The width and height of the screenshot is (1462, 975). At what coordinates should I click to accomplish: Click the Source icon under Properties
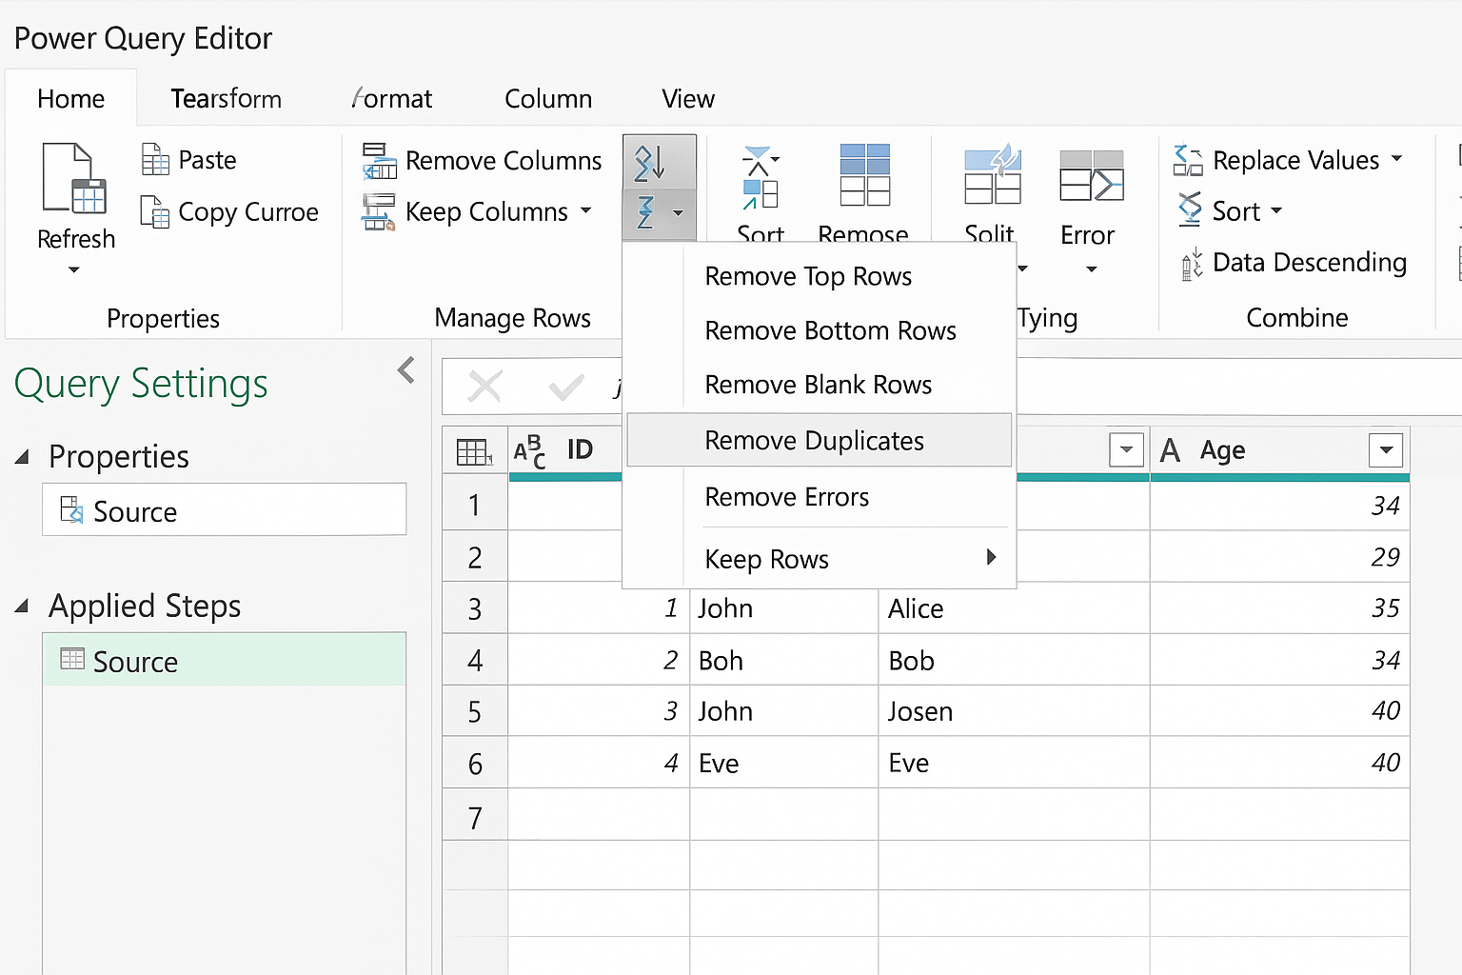coord(71,510)
